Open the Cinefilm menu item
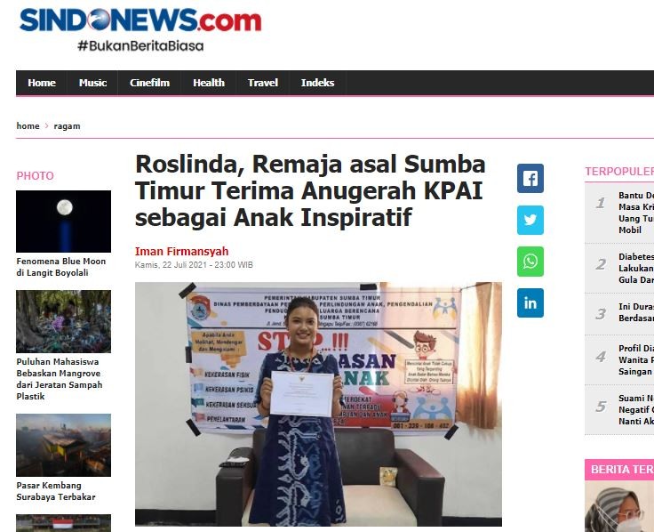This screenshot has width=654, height=532. [x=149, y=83]
